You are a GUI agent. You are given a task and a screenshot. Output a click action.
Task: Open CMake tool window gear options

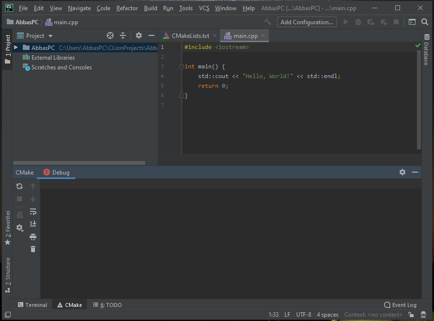click(x=402, y=172)
